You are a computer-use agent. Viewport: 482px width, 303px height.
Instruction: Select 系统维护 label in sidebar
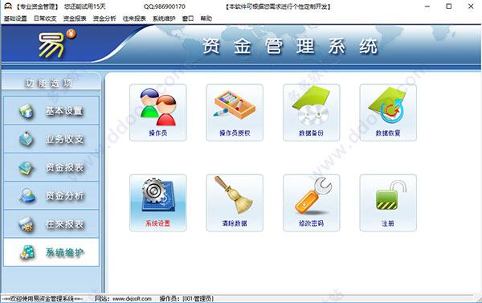64,252
